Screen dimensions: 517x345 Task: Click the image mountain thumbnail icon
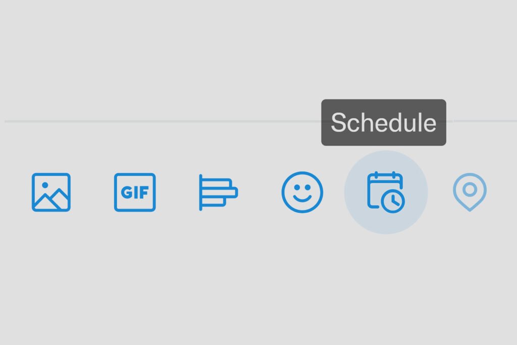50,192
